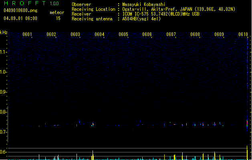The image size is (252, 160).
Task: Click the meteor echo just before 0604
Action: coord(93,124)
